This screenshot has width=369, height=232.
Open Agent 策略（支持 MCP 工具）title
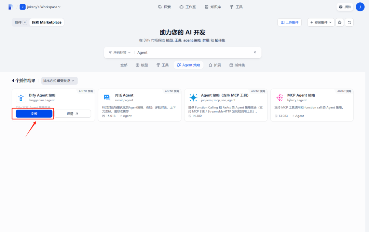(225, 95)
